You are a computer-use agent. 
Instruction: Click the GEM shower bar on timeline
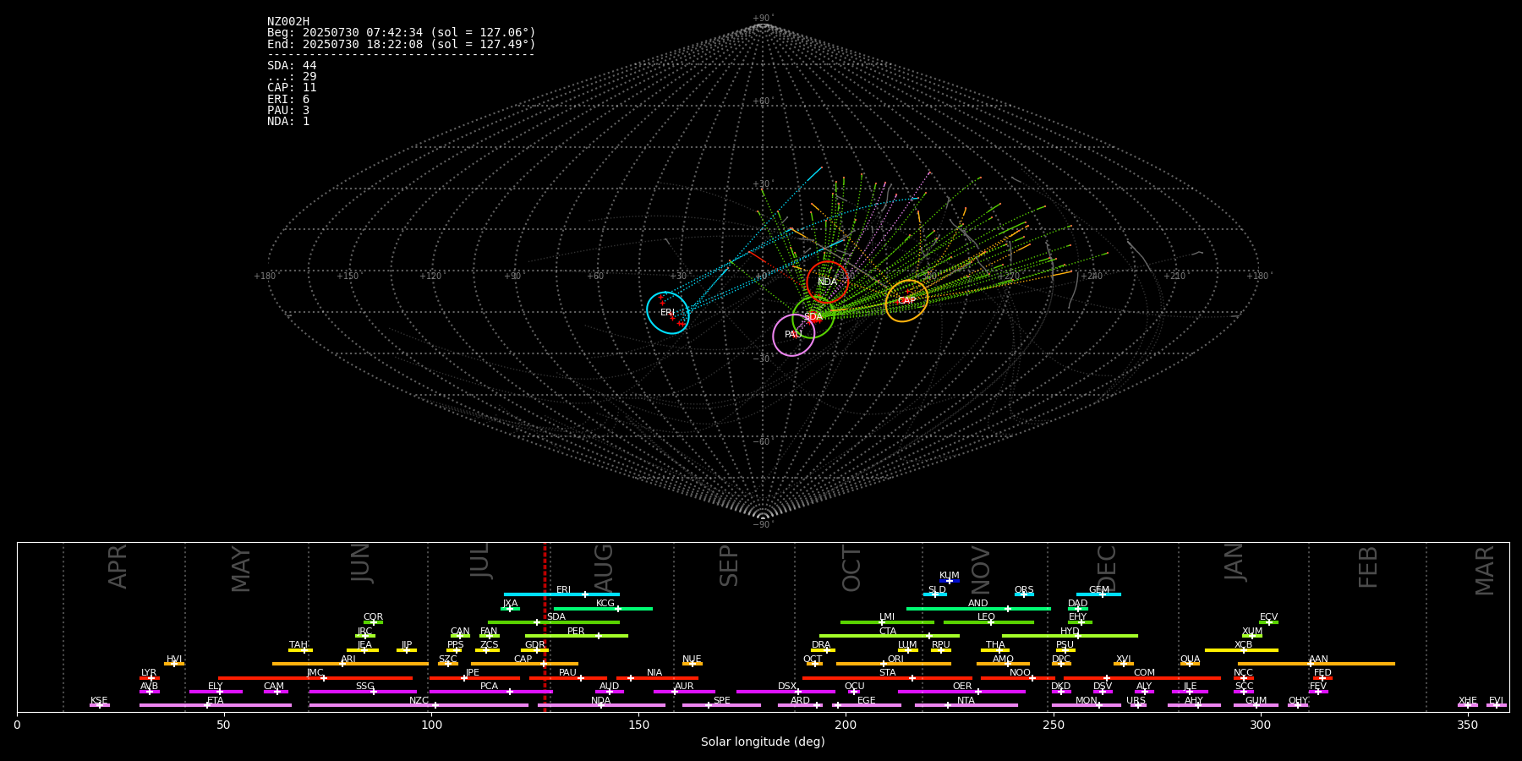1098,594
